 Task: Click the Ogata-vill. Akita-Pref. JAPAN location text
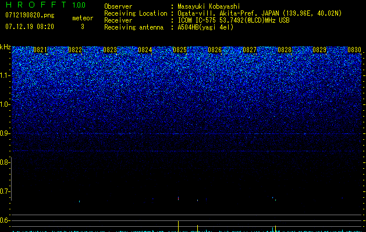pyautogui.click(x=260, y=13)
